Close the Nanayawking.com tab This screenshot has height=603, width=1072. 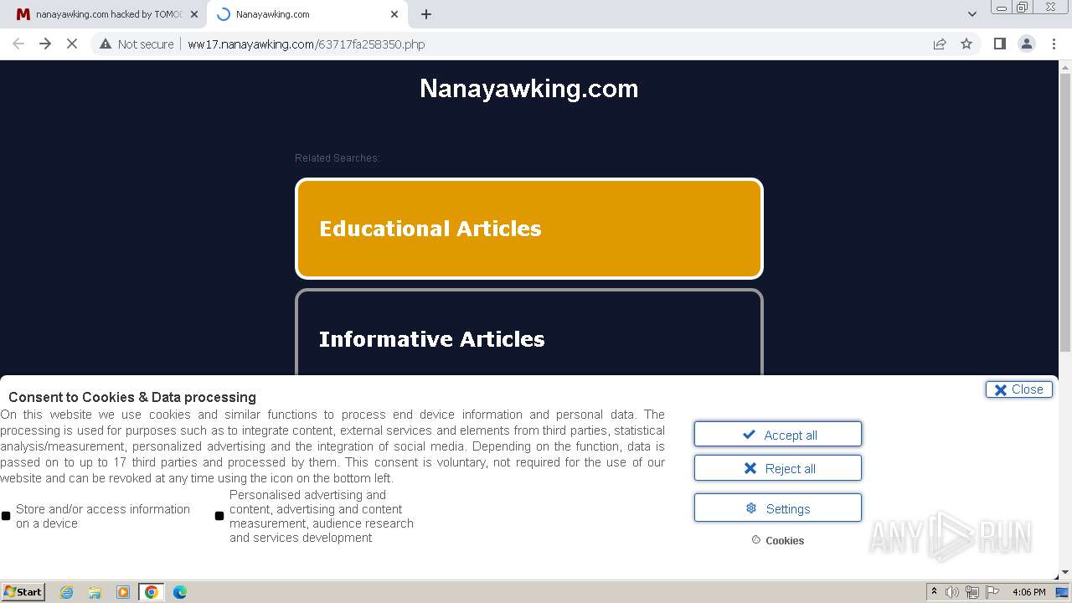click(394, 14)
